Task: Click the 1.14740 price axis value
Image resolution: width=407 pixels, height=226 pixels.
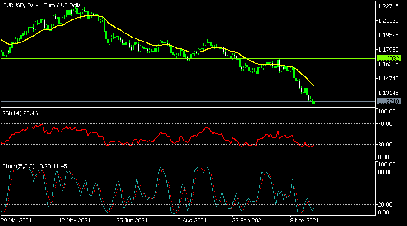Action: tap(388, 78)
